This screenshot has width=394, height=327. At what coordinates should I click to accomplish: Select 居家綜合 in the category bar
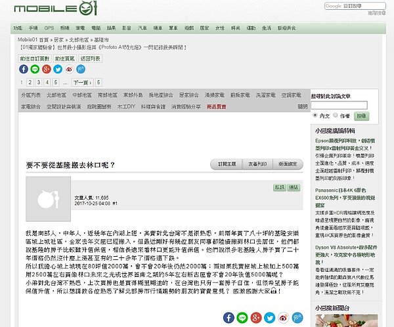tap(189, 95)
